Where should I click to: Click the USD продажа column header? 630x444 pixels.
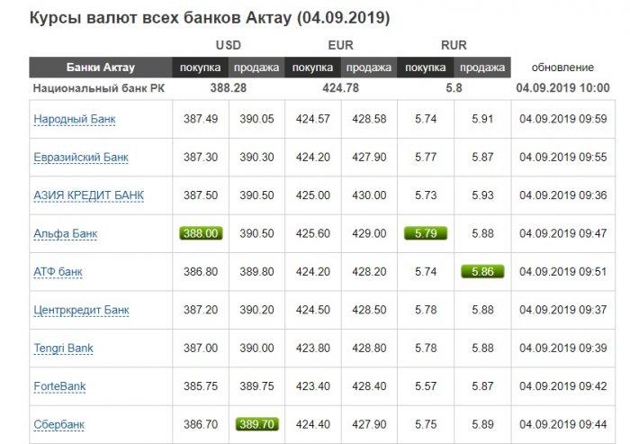pos(256,68)
